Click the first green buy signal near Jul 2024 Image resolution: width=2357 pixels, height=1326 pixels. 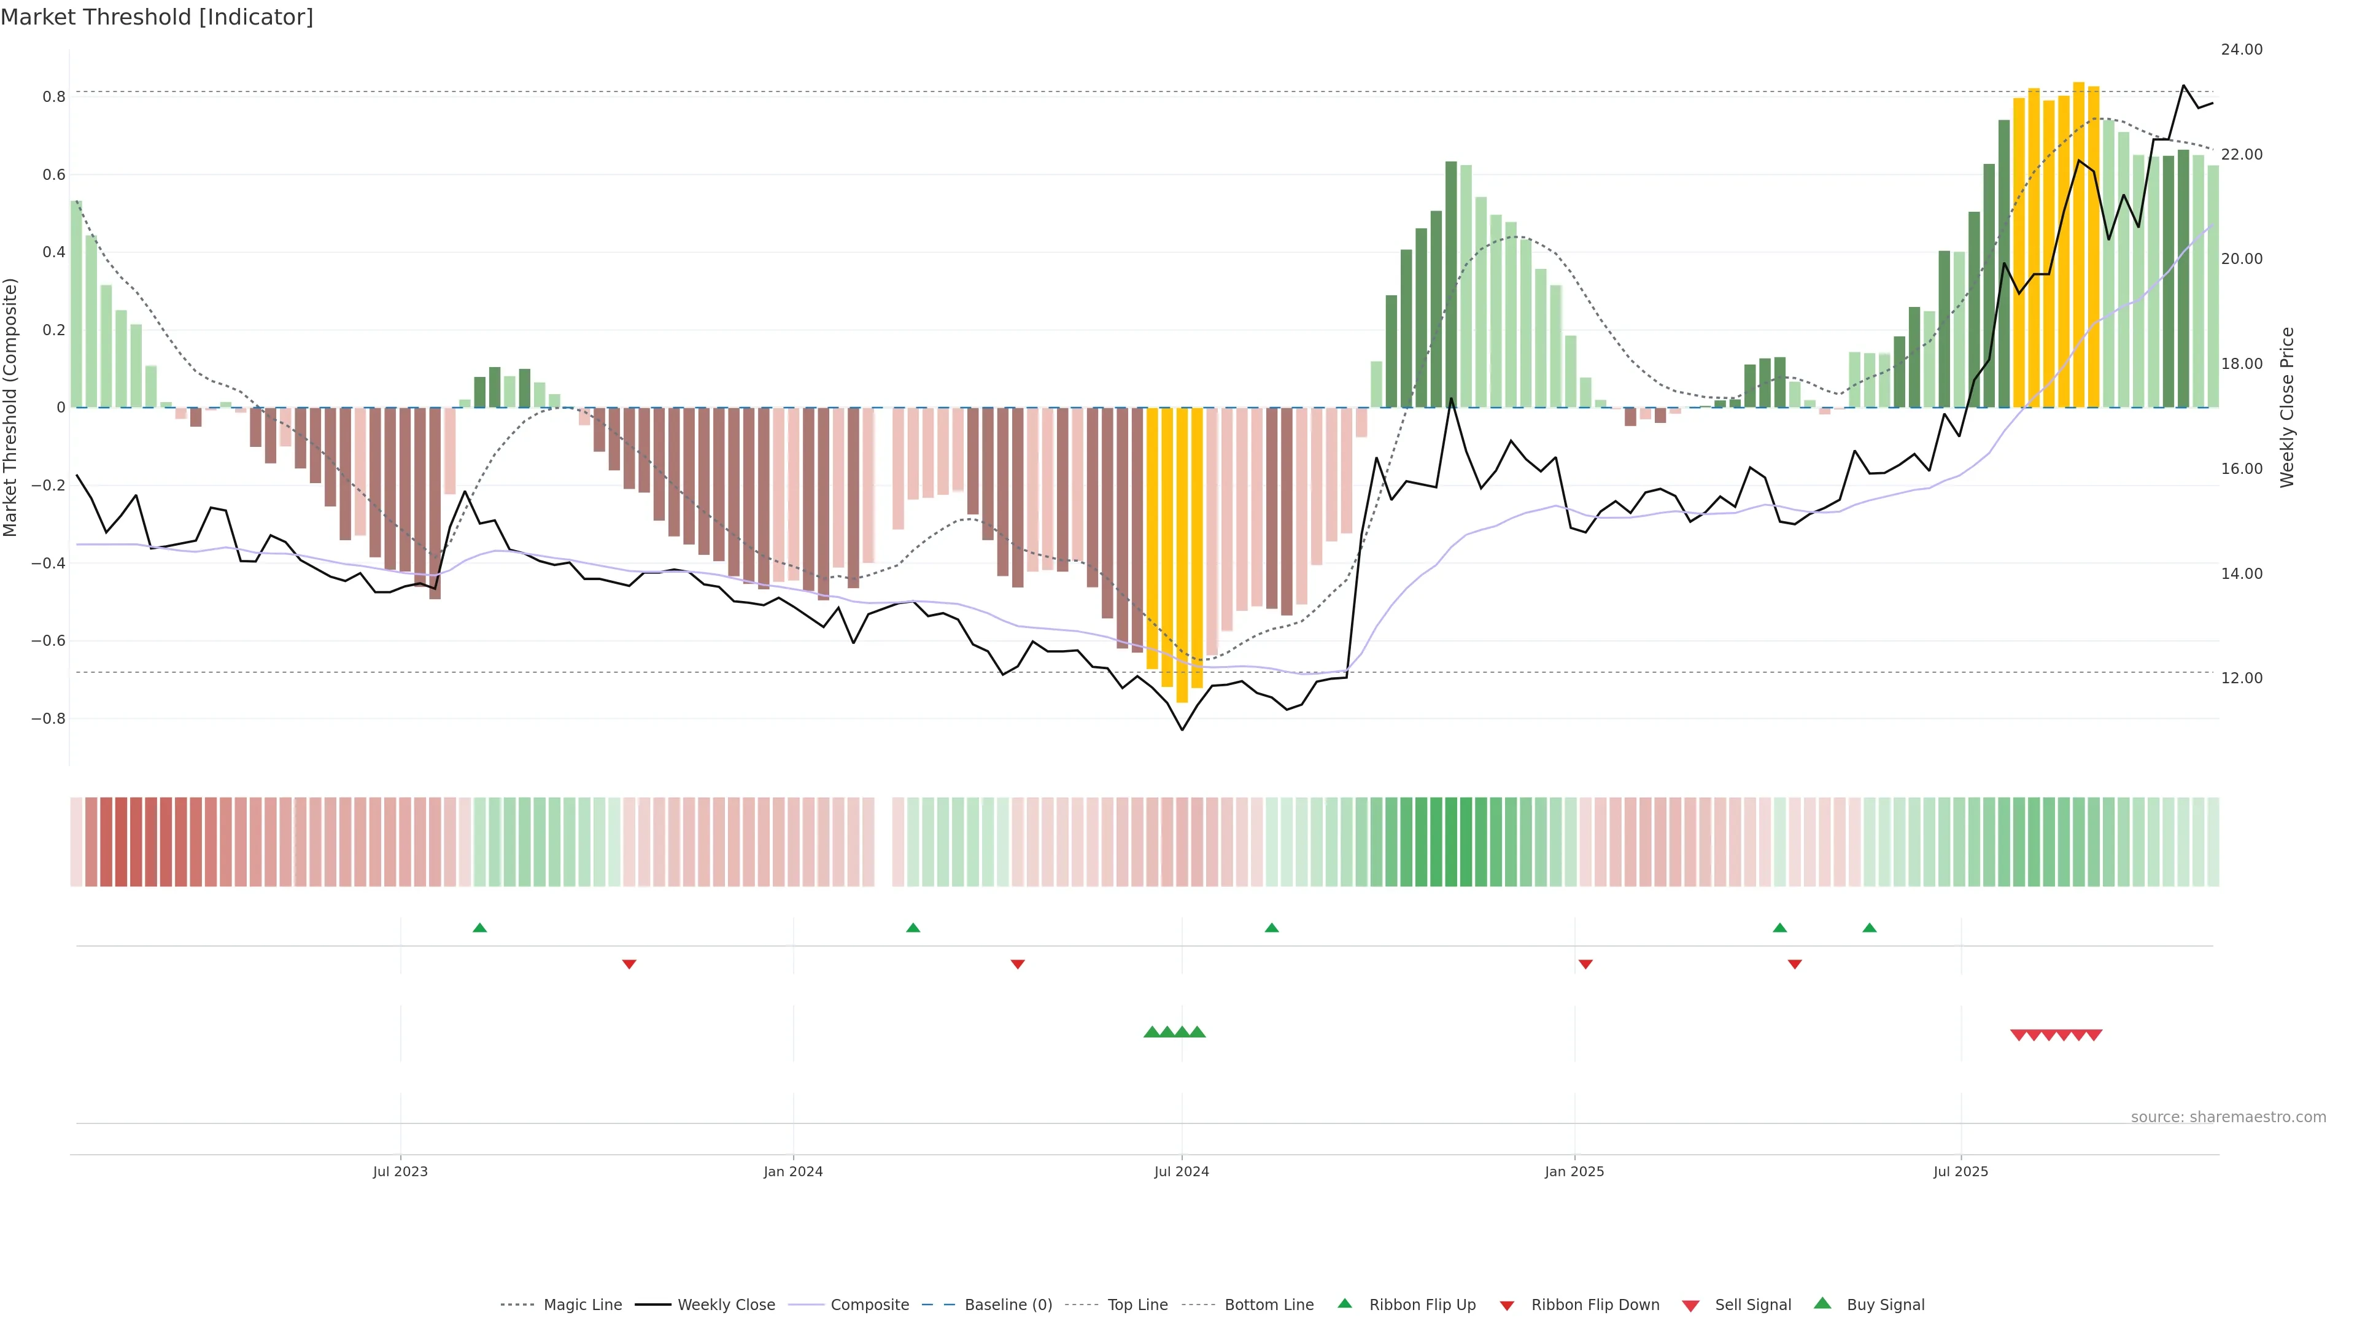click(1152, 1032)
